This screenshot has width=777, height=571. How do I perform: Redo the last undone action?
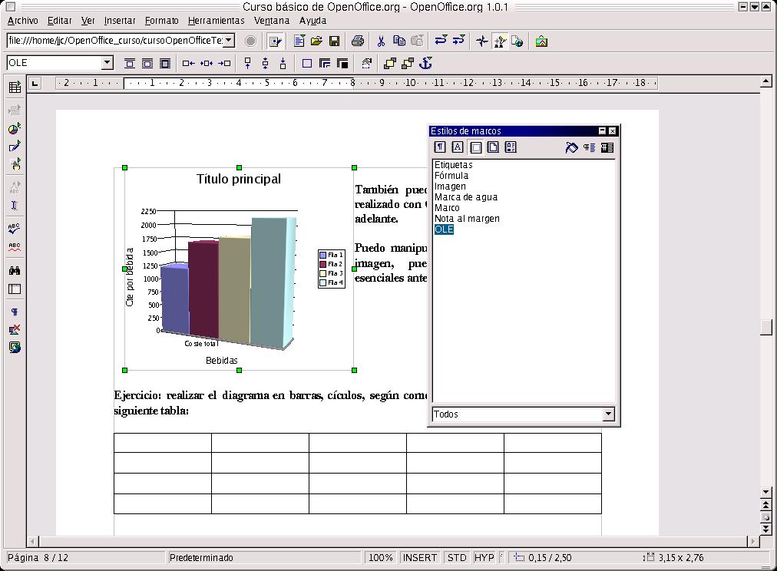point(459,41)
